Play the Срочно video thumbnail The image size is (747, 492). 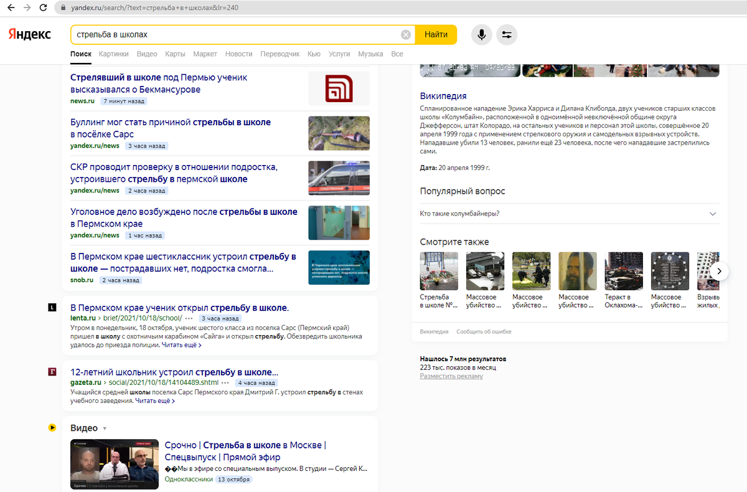(114, 463)
